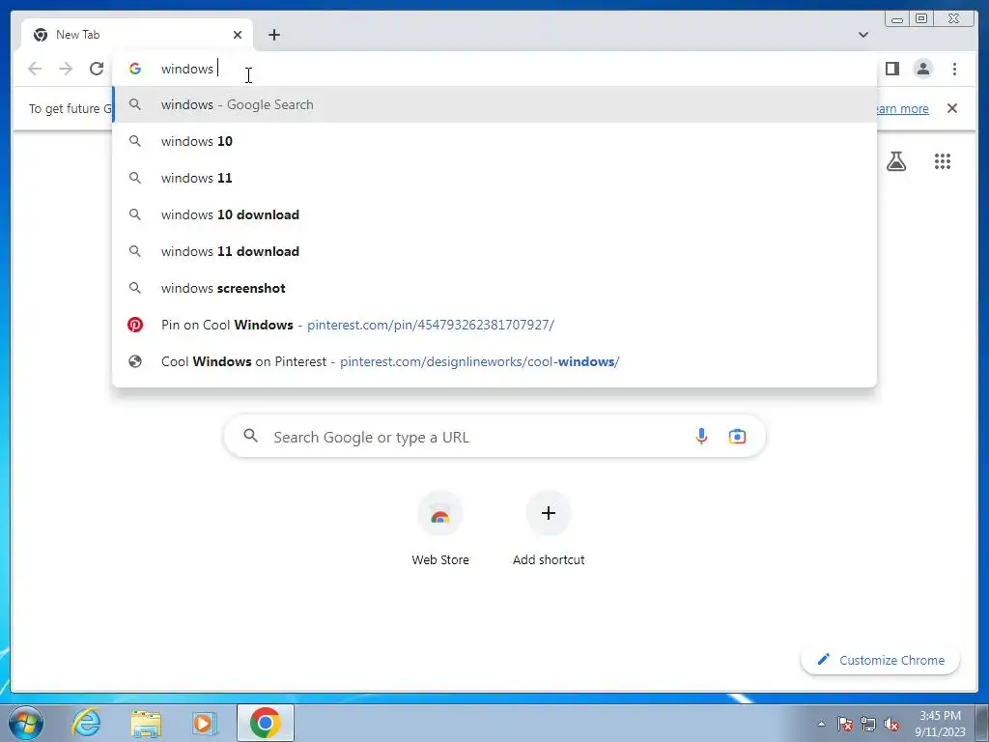
Task: Click the Google G icon in address bar
Action: point(135,69)
